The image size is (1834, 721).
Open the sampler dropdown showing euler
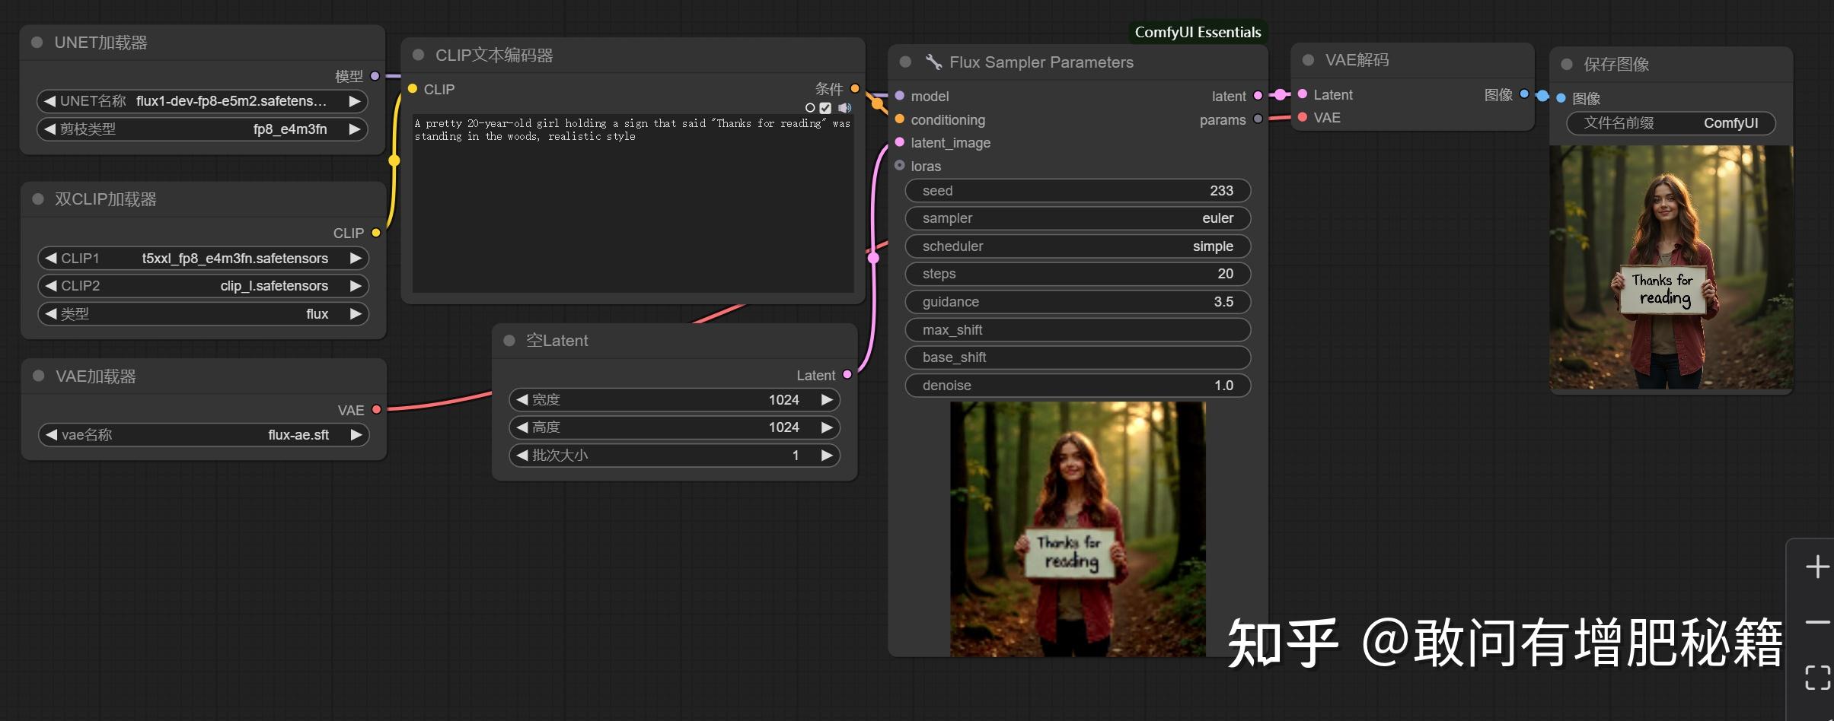click(1076, 218)
